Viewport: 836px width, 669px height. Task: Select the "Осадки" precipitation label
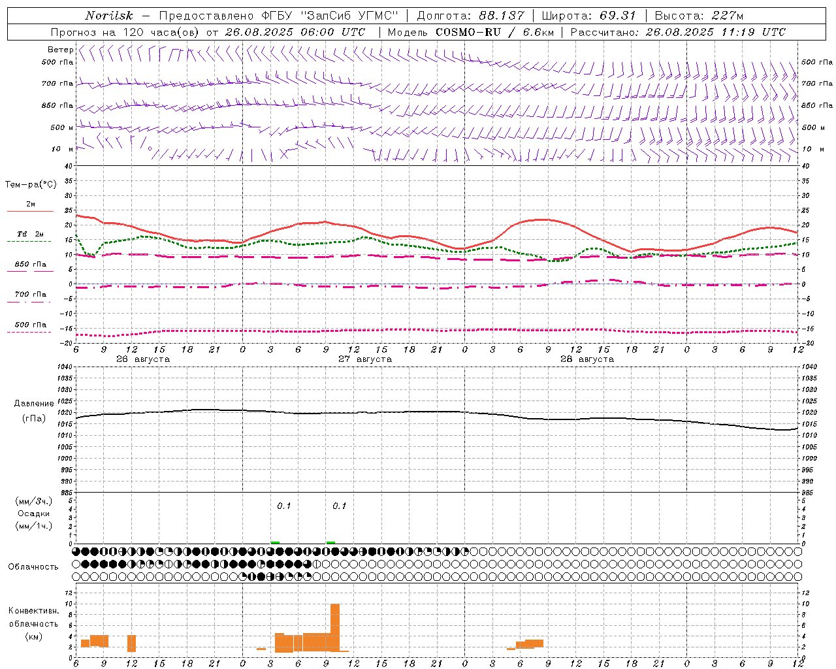34,514
